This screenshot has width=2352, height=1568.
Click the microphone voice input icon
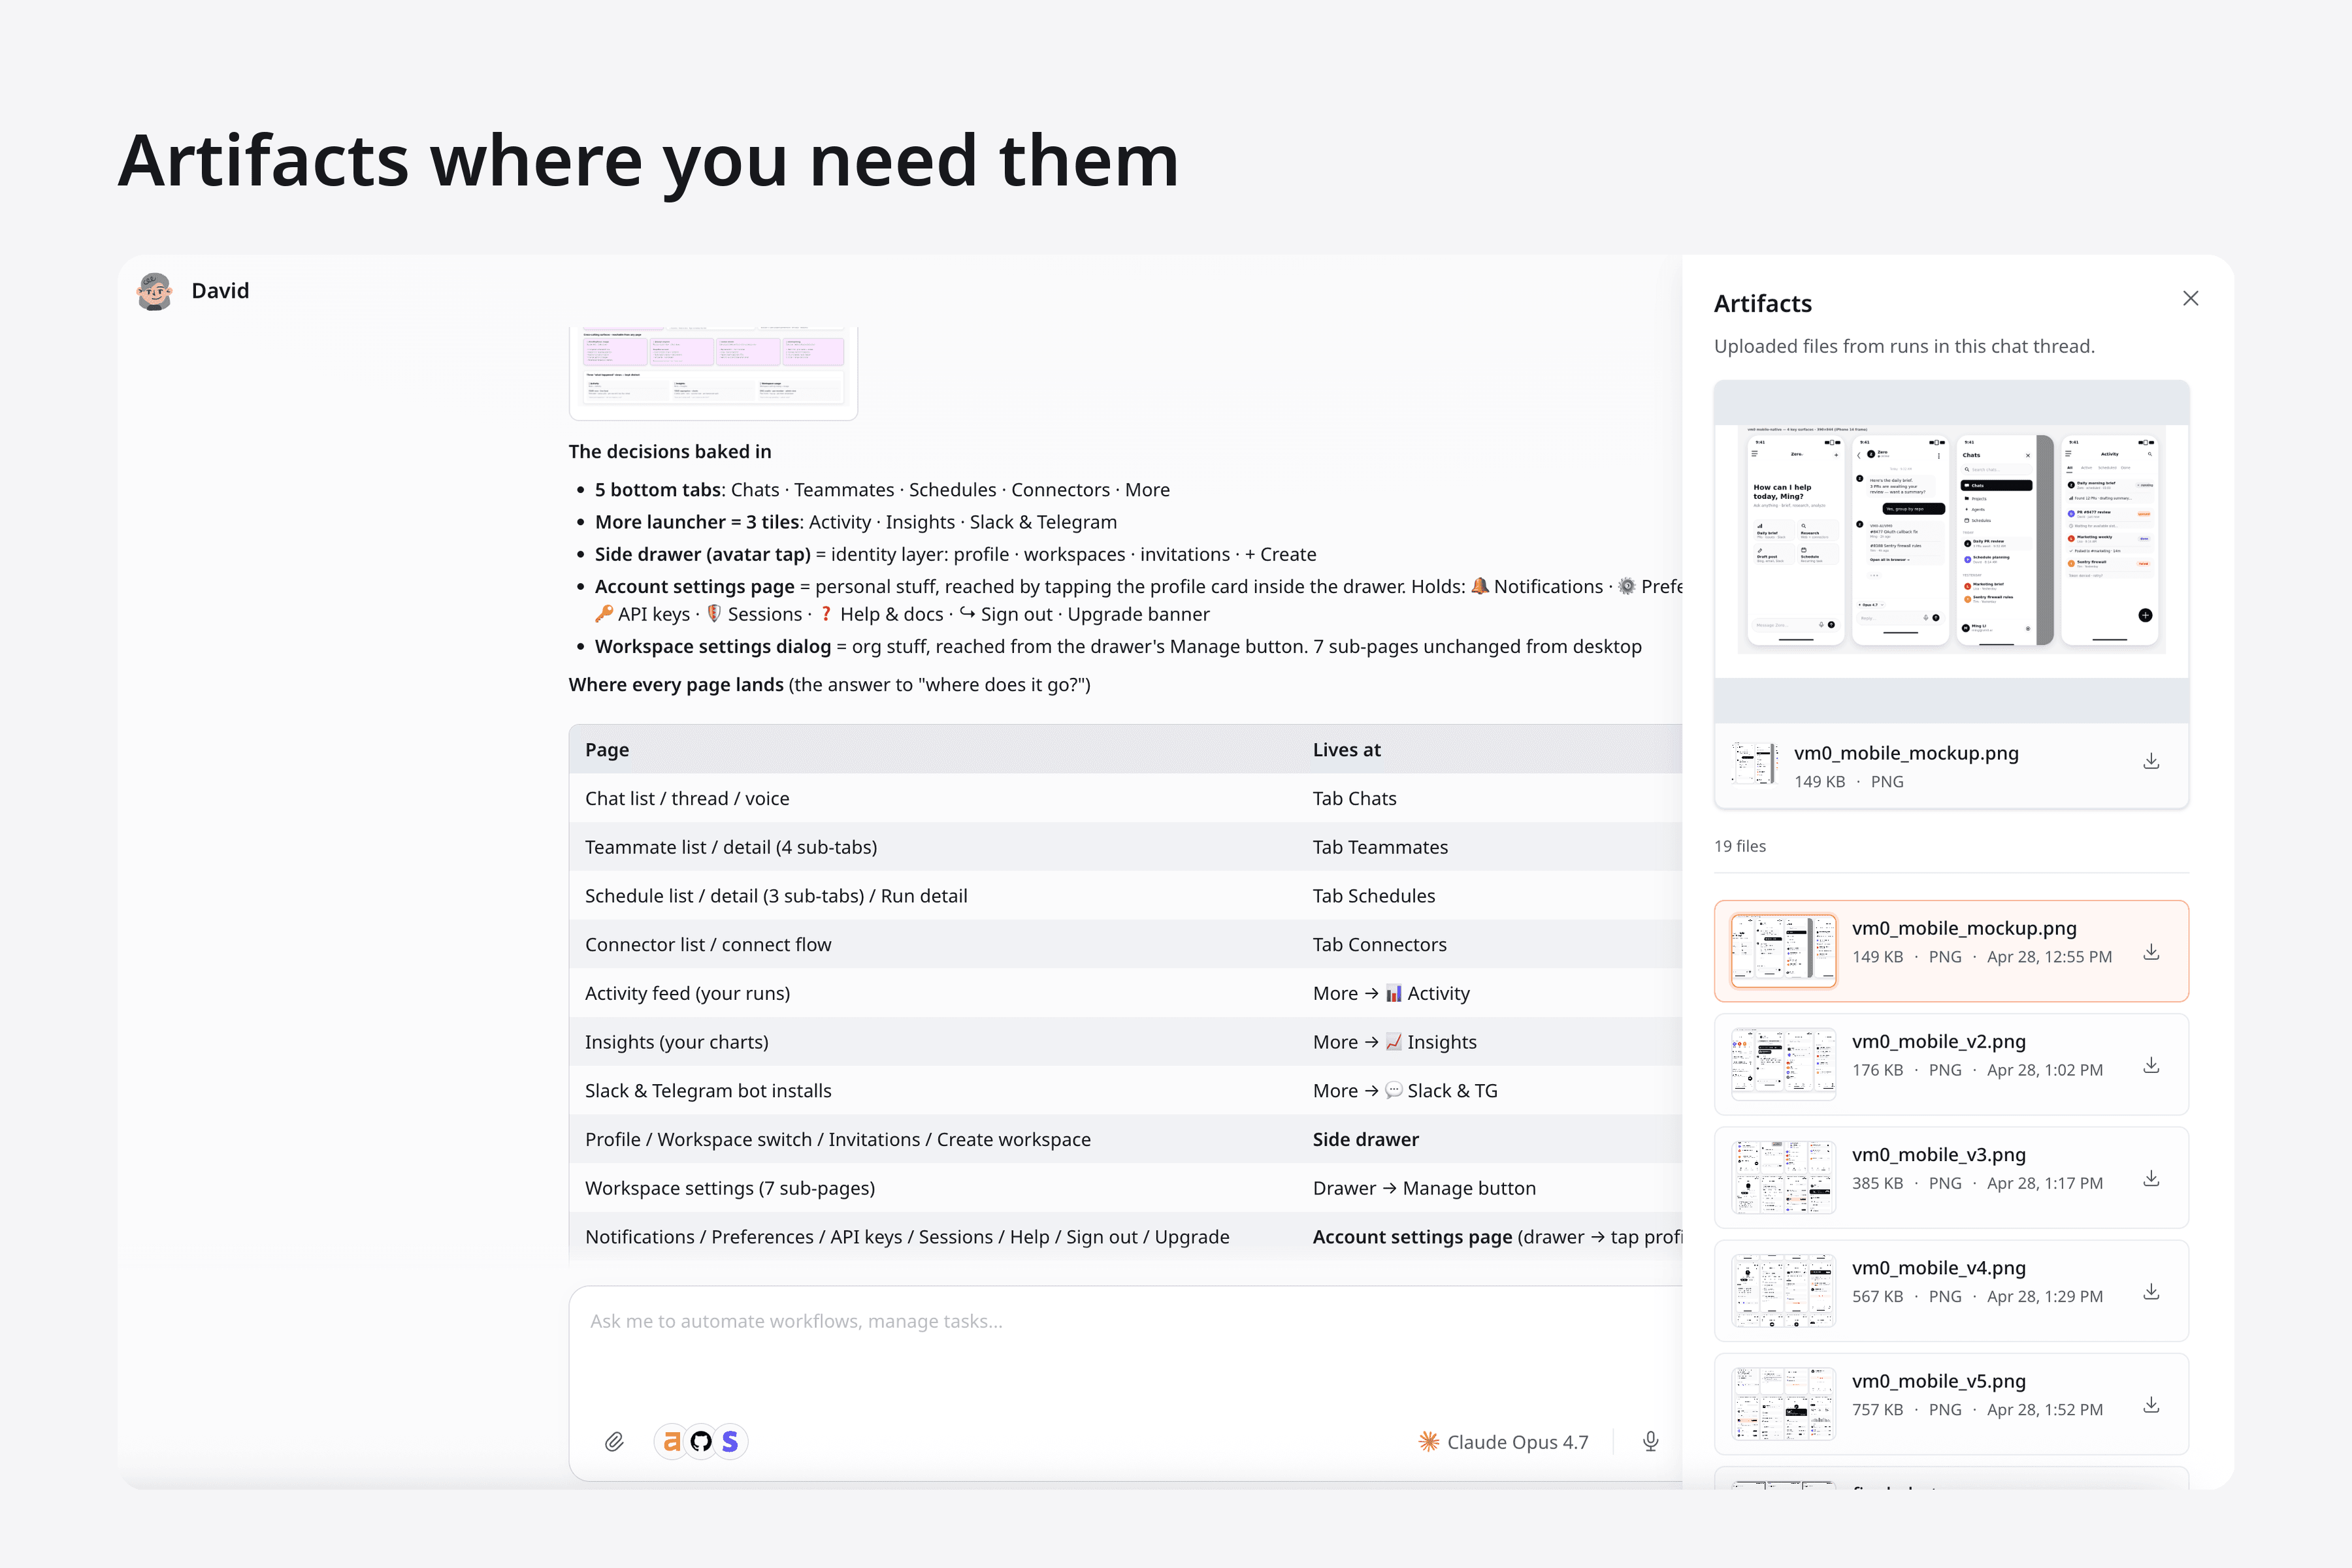(1651, 1441)
